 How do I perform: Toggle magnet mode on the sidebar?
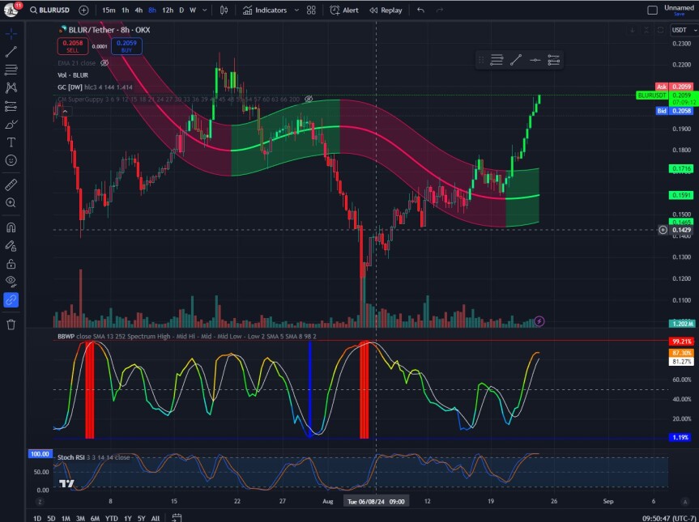click(x=11, y=227)
